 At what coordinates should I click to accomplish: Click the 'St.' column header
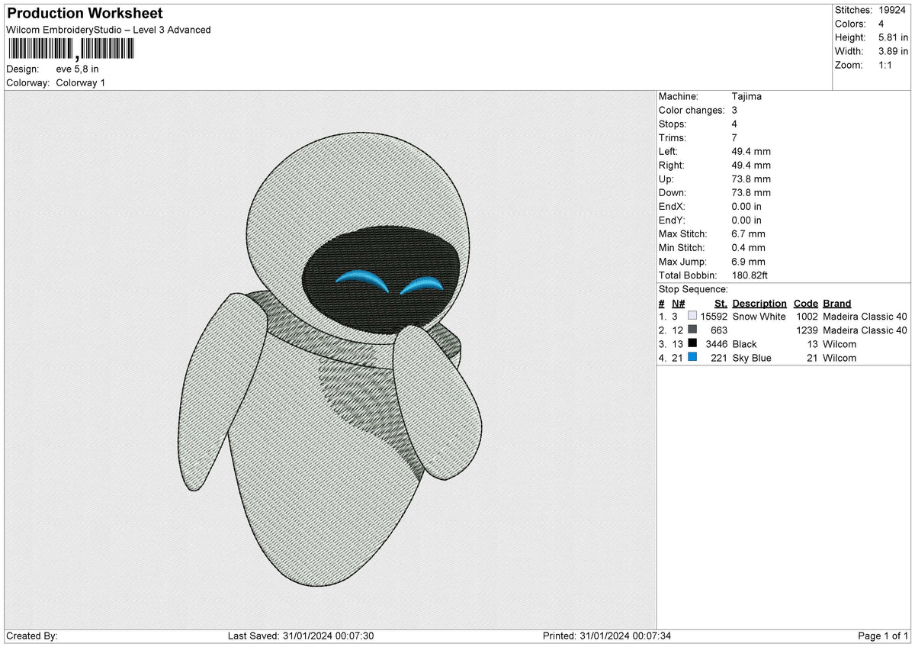tap(721, 303)
